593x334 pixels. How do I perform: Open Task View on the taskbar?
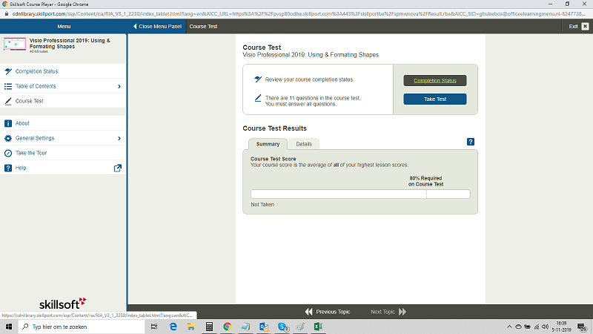[154, 327]
